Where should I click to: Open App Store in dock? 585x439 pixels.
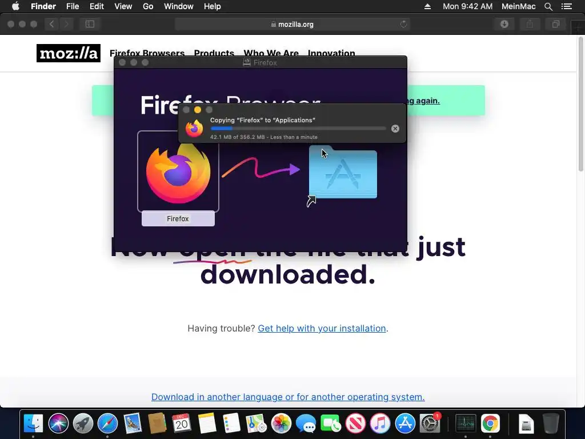coord(405,424)
